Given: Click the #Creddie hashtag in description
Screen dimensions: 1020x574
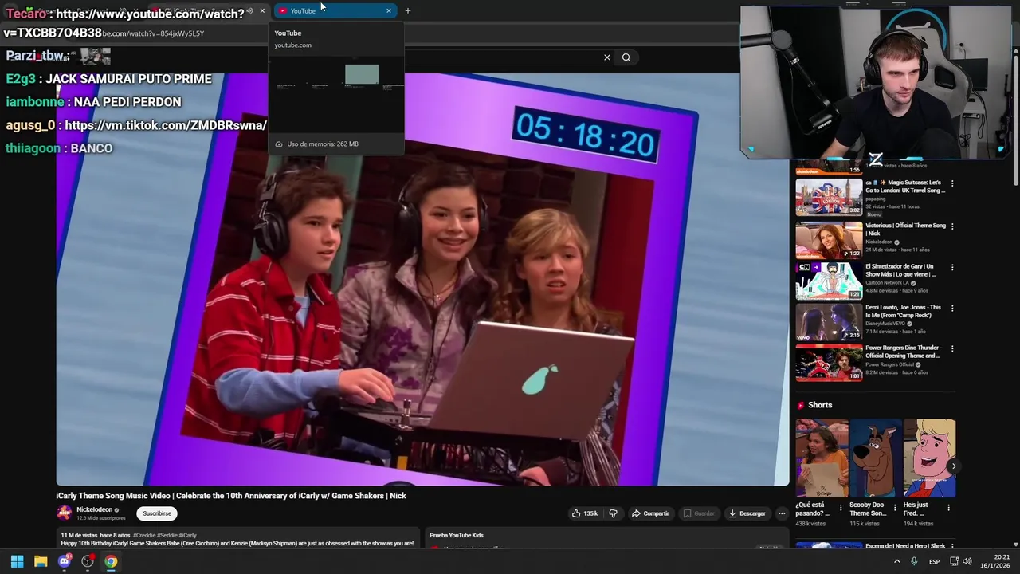Looking at the screenshot, I should point(144,536).
